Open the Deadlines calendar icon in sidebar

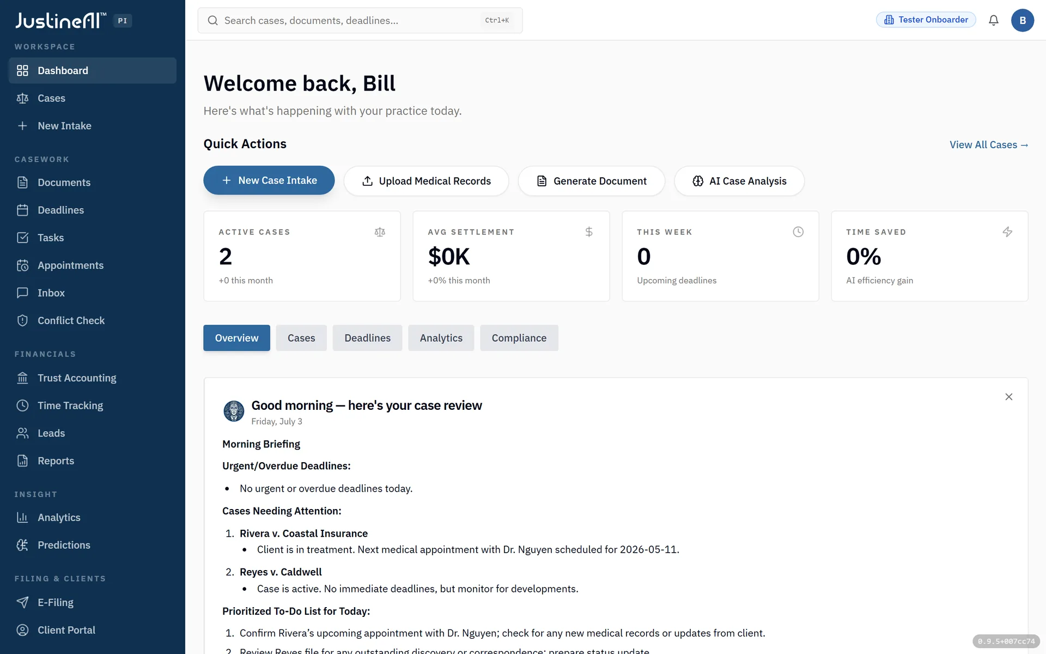click(22, 210)
